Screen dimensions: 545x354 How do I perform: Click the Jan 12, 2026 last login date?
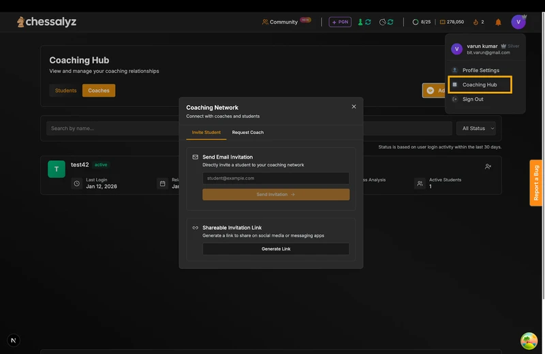tap(102, 187)
